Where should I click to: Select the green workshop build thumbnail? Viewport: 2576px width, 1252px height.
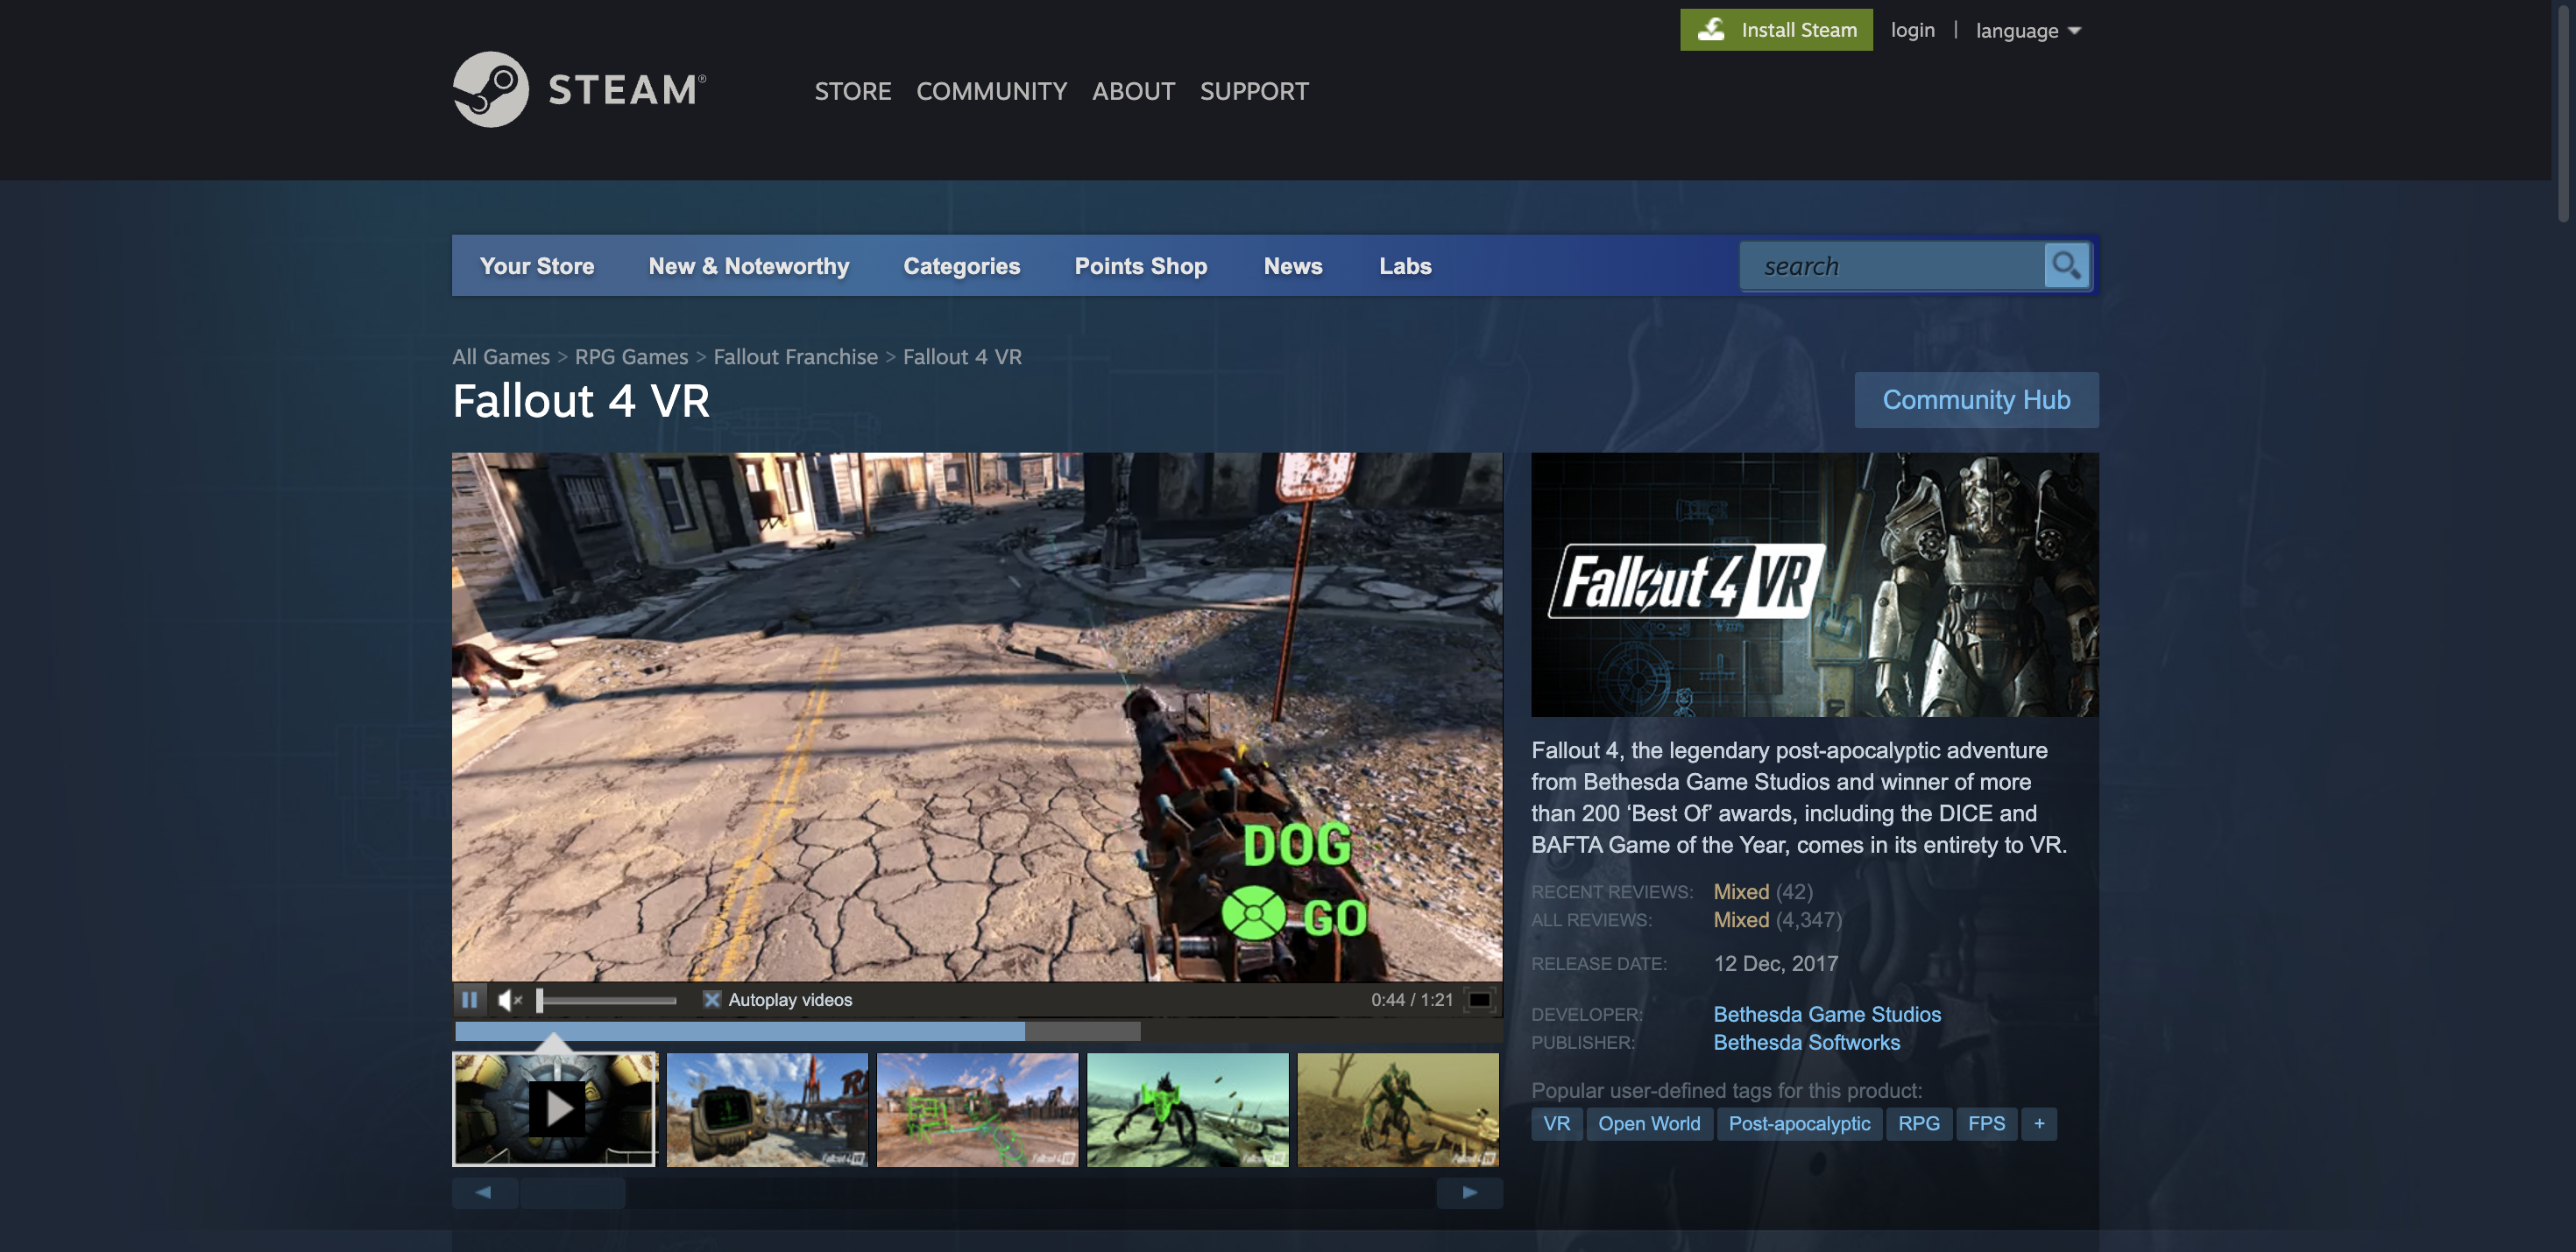(977, 1109)
